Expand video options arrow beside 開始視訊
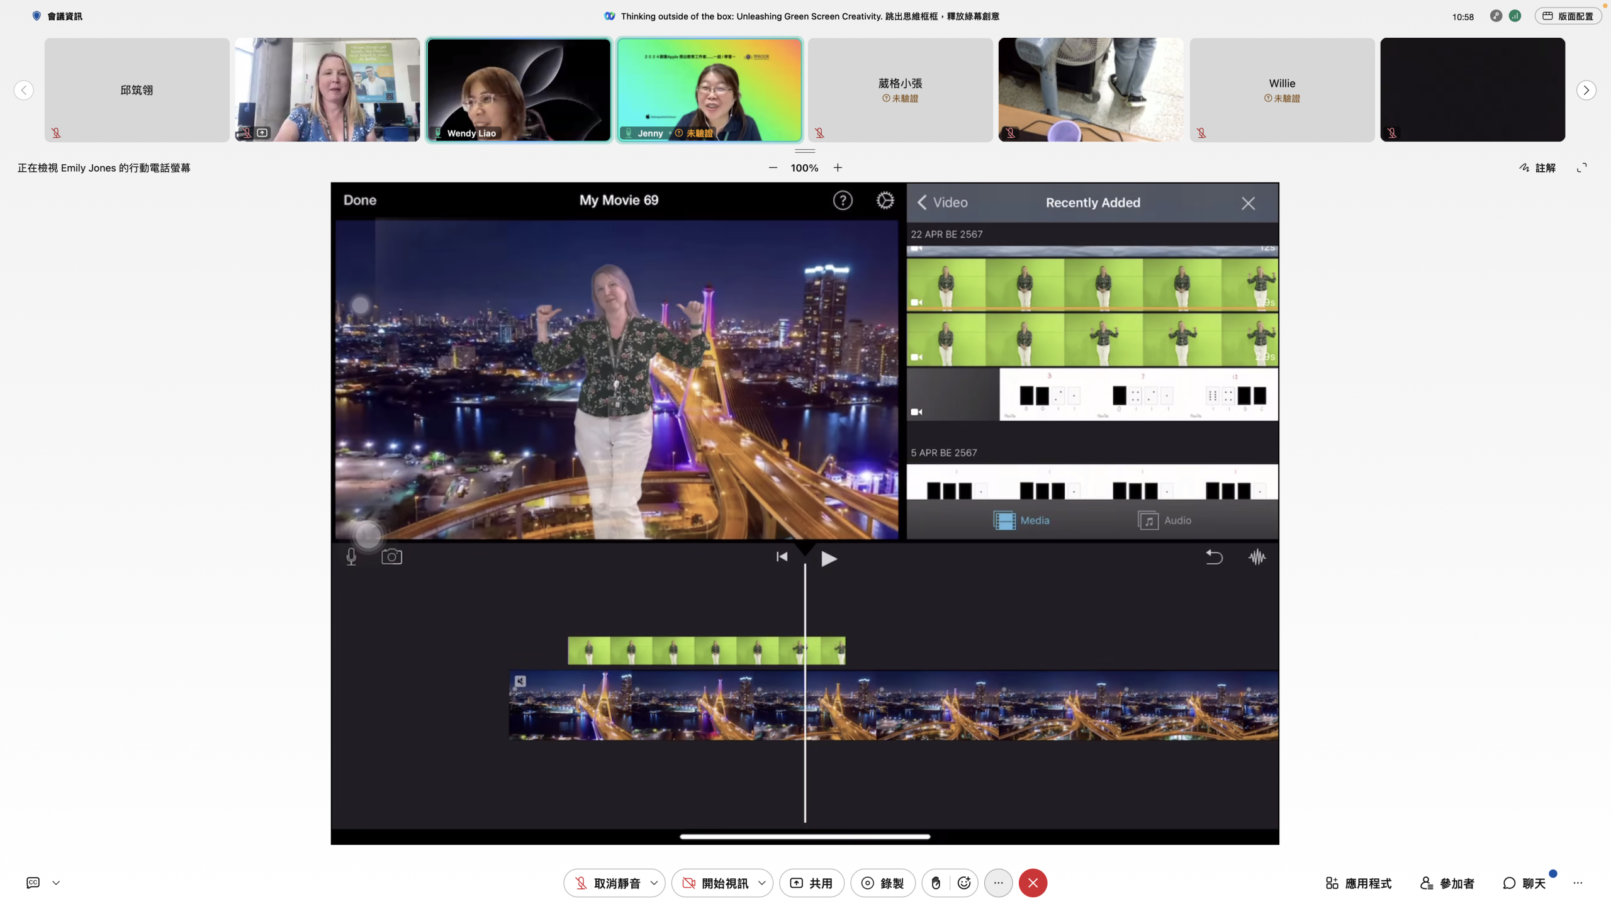This screenshot has height=906, width=1611. [x=761, y=883]
